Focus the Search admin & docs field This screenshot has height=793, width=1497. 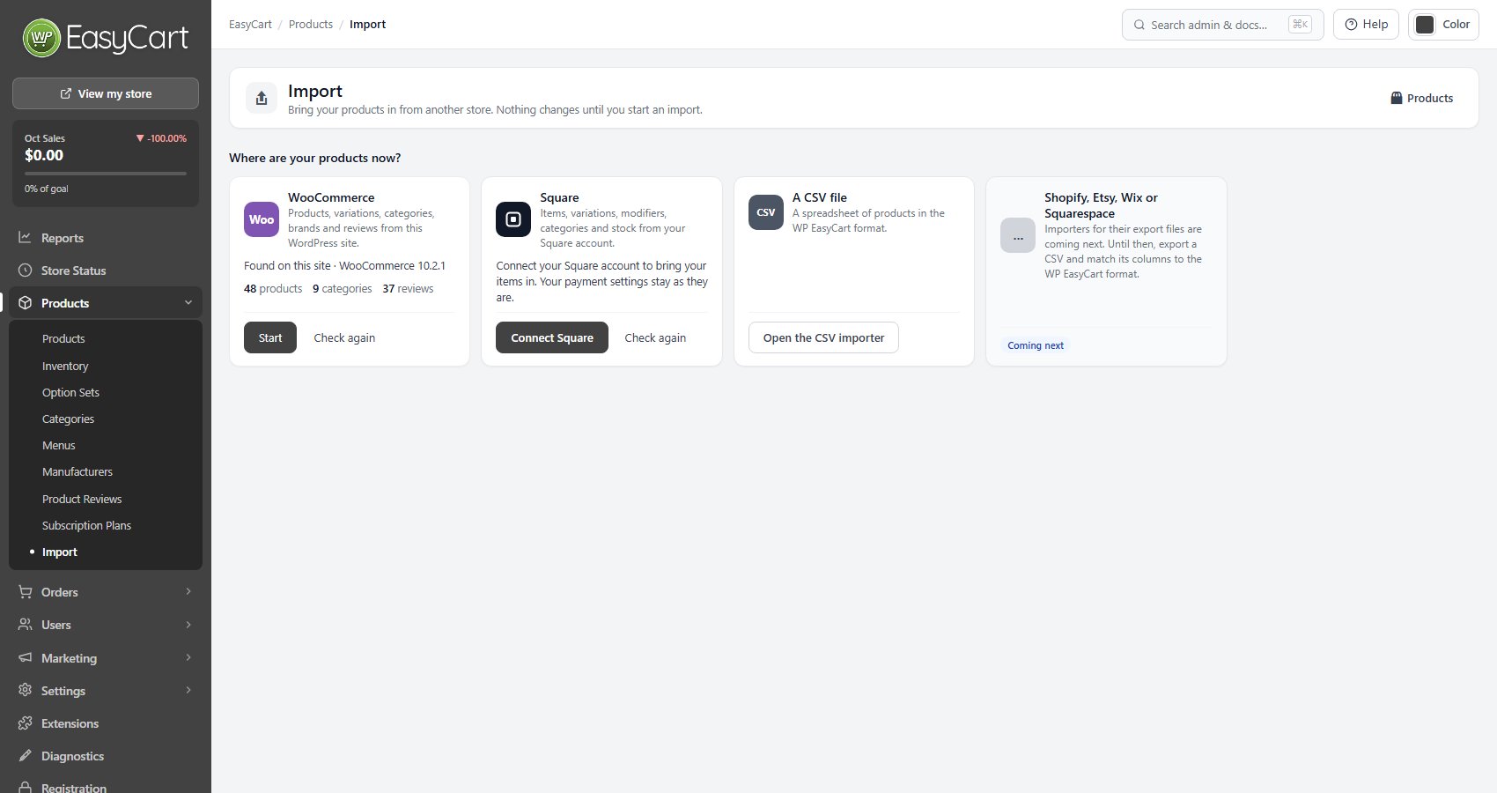pyautogui.click(x=1222, y=25)
